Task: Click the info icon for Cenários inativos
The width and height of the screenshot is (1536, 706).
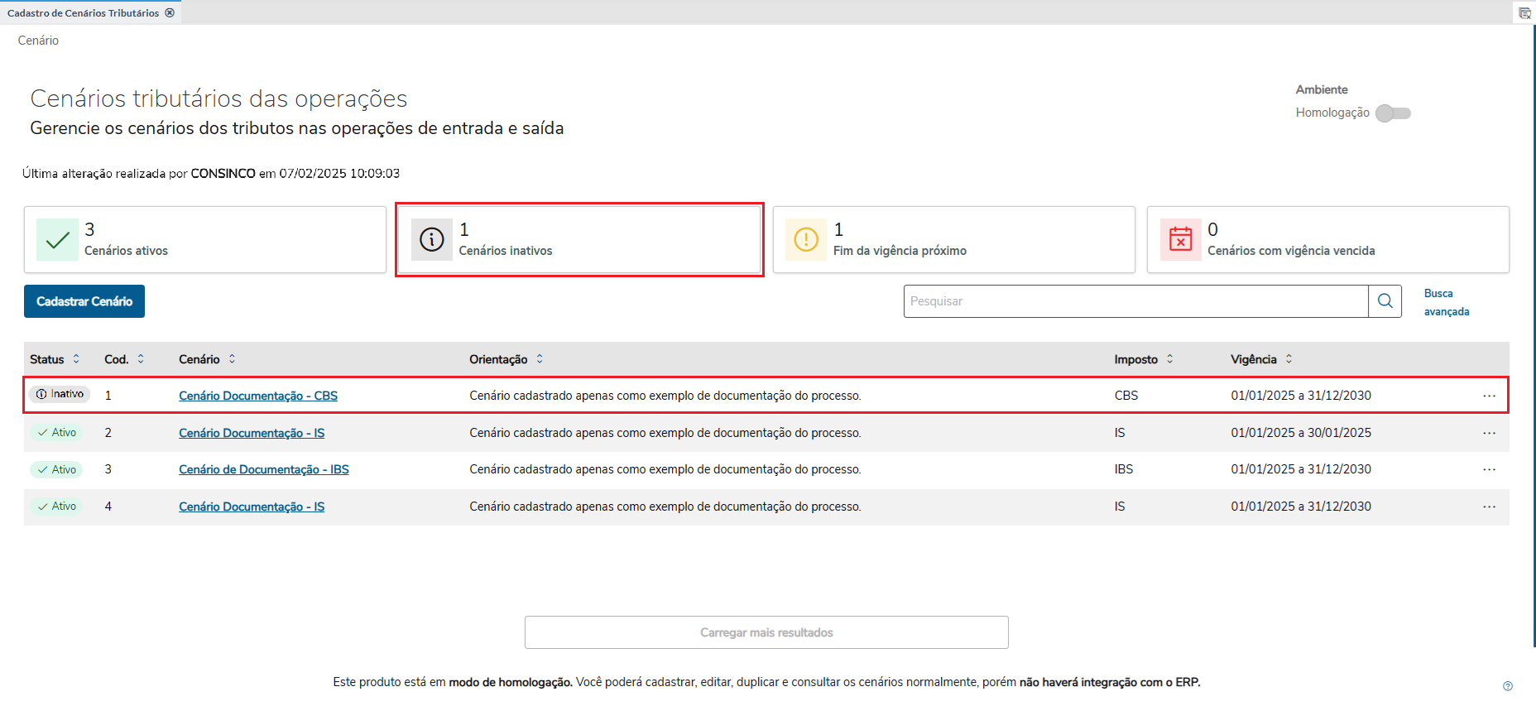Action: (x=431, y=240)
